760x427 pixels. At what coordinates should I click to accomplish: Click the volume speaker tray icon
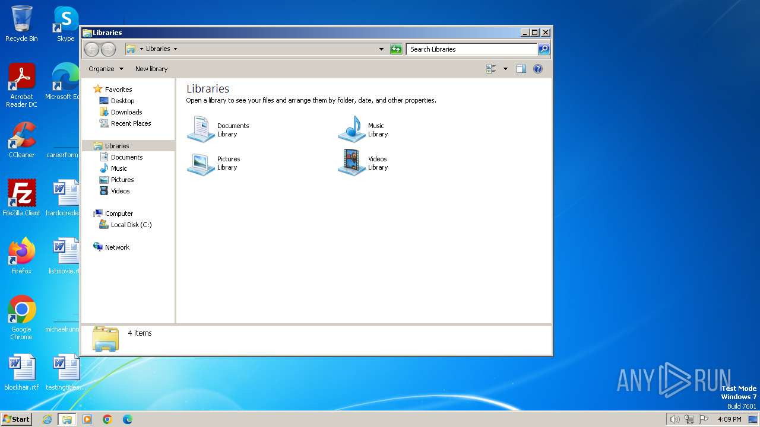click(674, 419)
